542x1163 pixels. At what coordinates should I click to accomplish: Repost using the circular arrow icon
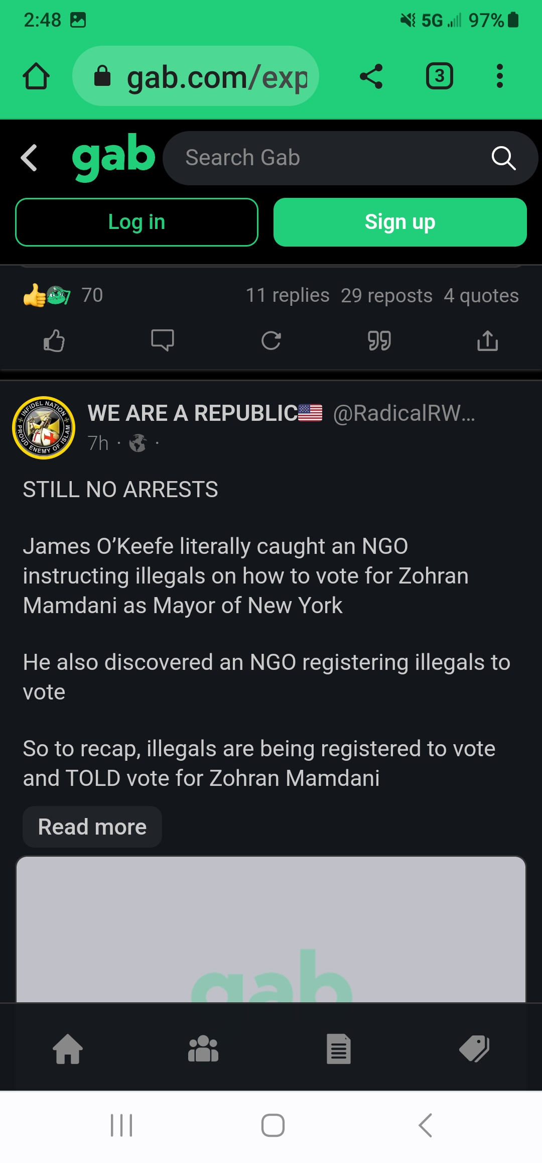[x=271, y=341]
